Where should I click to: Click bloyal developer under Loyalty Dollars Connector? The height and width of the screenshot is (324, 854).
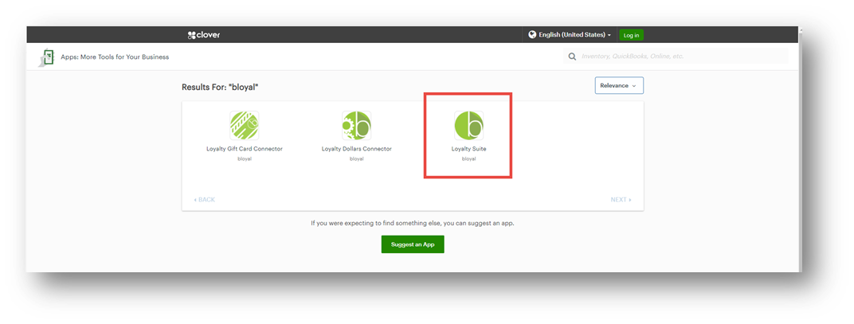[x=357, y=159]
